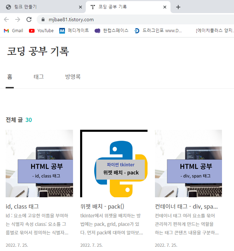Click the blog title 코딩 공부 기록
The image size is (234, 251).
38,51
